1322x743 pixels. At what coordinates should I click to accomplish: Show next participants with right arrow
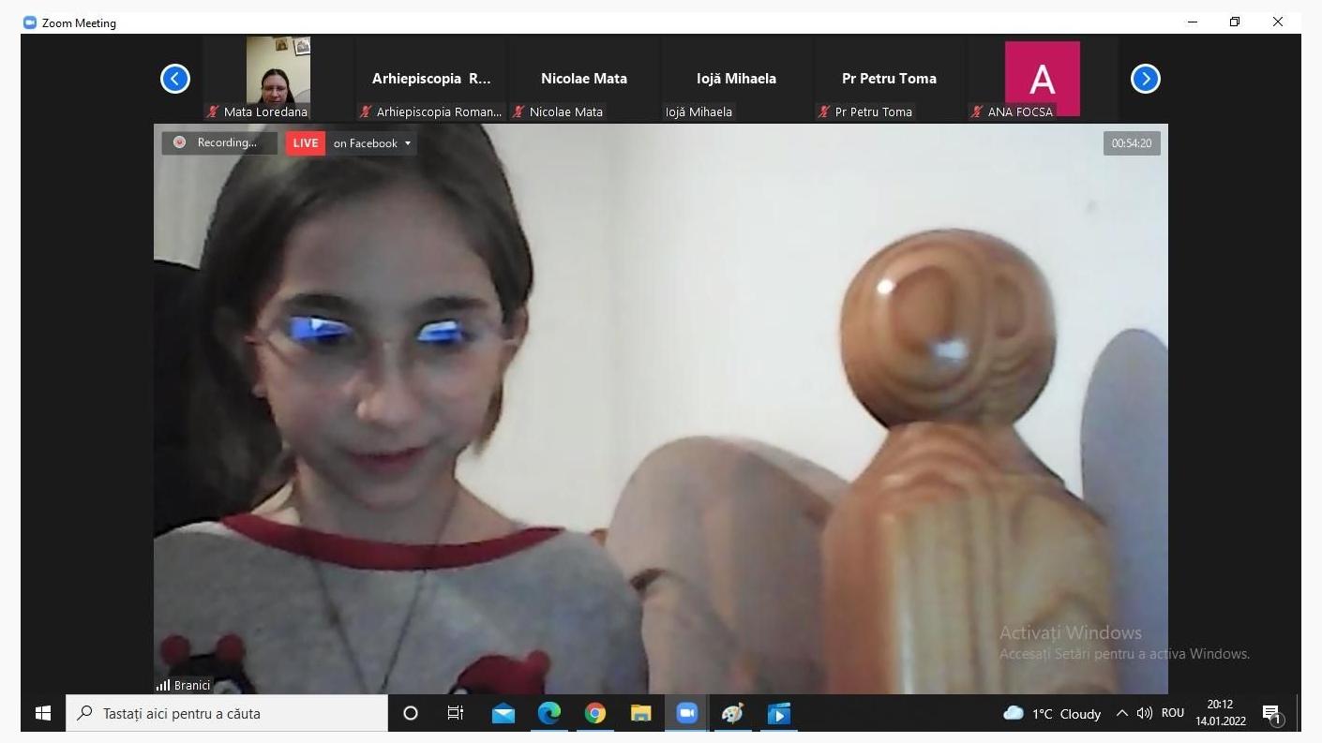pyautogui.click(x=1145, y=79)
